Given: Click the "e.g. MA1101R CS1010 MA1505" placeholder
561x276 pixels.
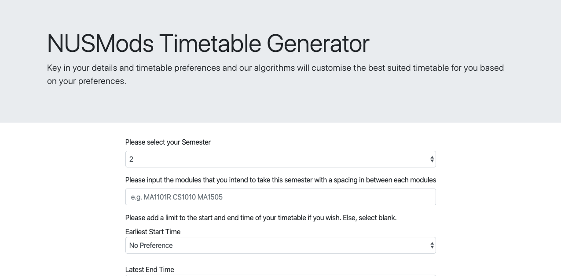Looking at the screenshot, I should click(177, 197).
